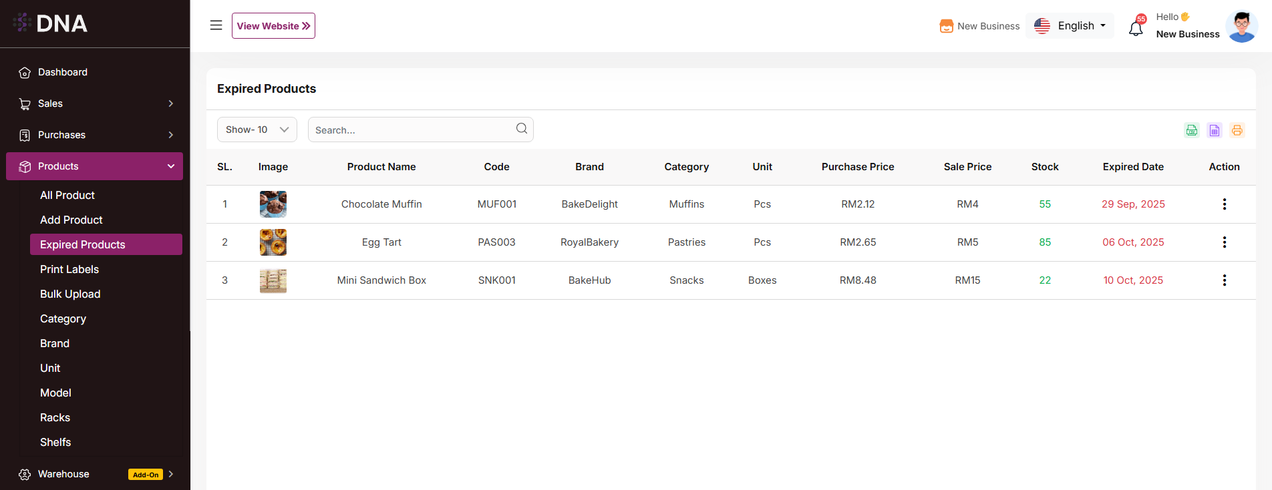Image resolution: width=1272 pixels, height=490 pixels.
Task: Go to All Product page
Action: pos(67,195)
